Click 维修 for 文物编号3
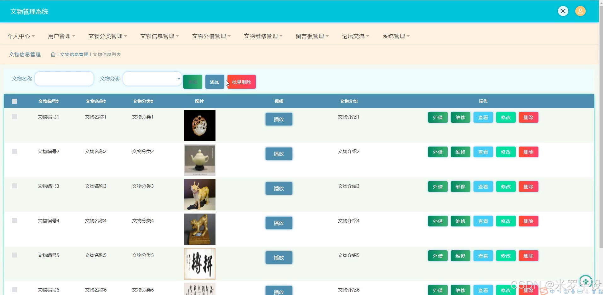The image size is (603, 295). [460, 186]
